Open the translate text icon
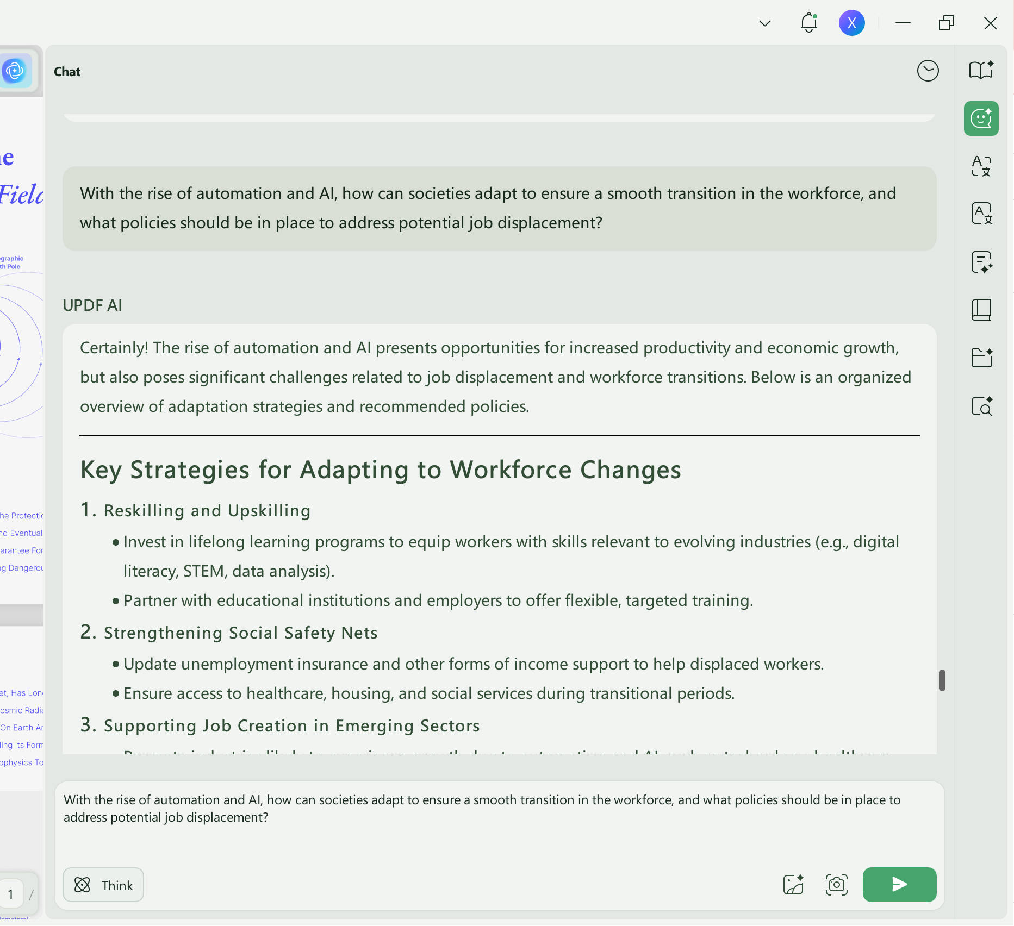 pyautogui.click(x=981, y=166)
